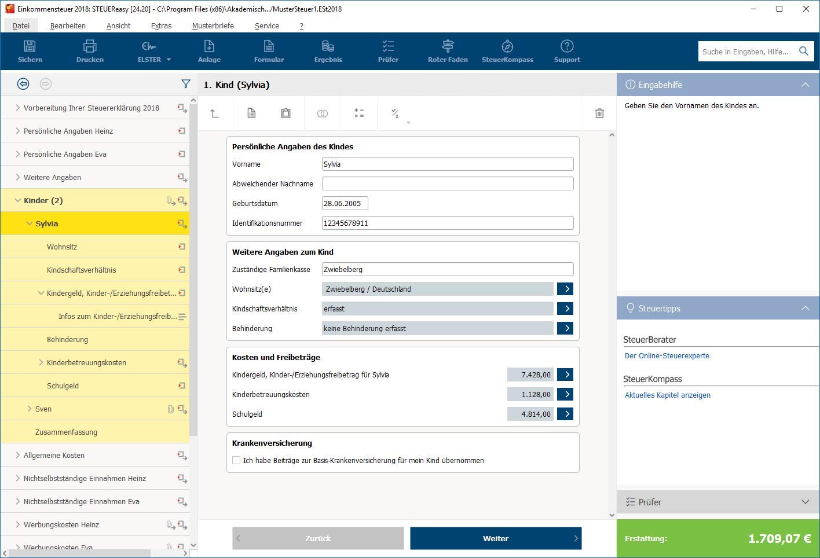This screenshot has height=558, width=820.
Task: Click the go-up-level arrow icon
Action: 215,113
